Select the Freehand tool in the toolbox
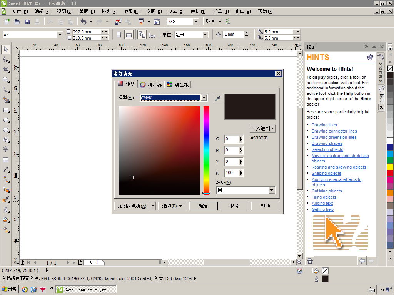Screen dimensions: 394x295 (6, 90)
